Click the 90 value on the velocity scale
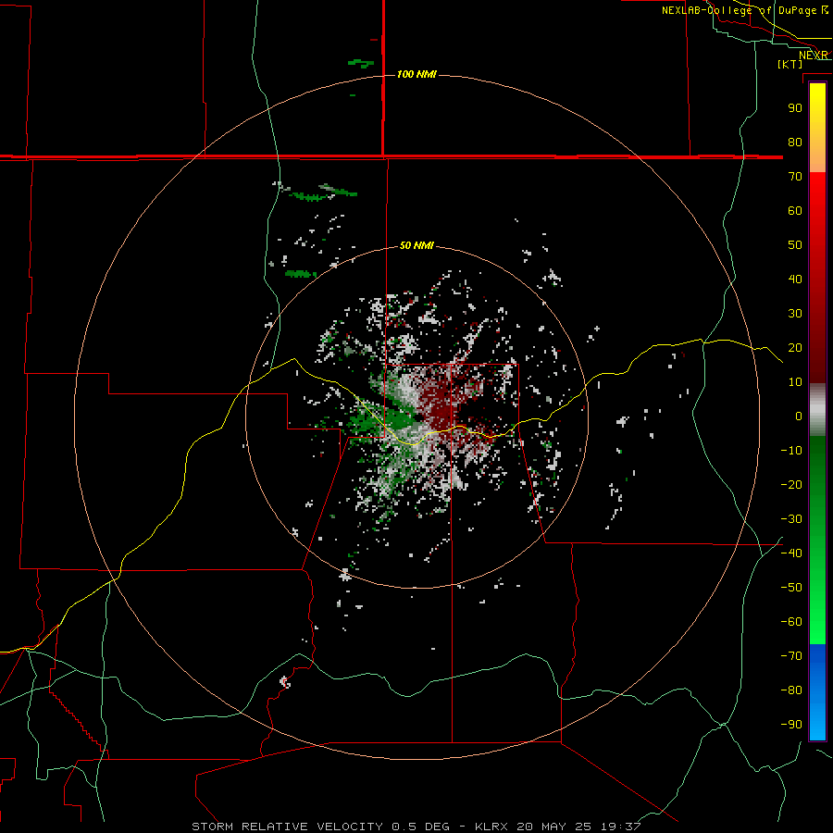Viewport: 833px width, 833px height. coord(795,108)
